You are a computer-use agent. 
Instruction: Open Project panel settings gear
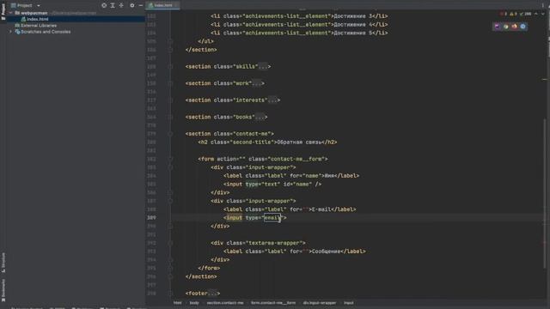131,5
